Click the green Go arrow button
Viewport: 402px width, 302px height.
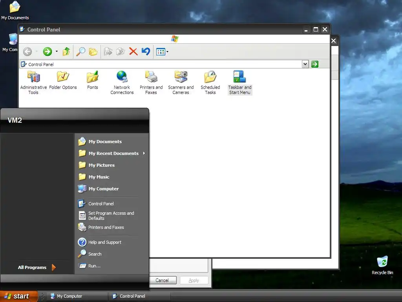pyautogui.click(x=315, y=64)
